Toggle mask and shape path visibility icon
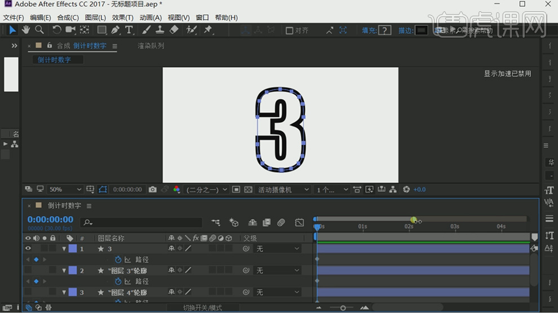 pyautogui.click(x=103, y=190)
